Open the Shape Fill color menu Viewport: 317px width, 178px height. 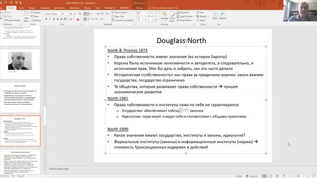pos(183,12)
